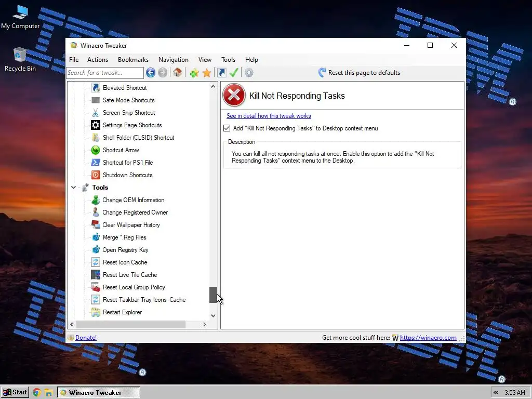Viewport: 532px width, 399px height.
Task: Open the View menu
Action: click(205, 60)
